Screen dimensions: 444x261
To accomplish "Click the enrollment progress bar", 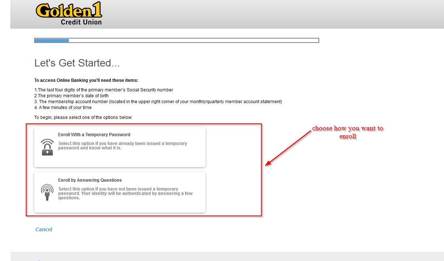I will (x=177, y=40).
